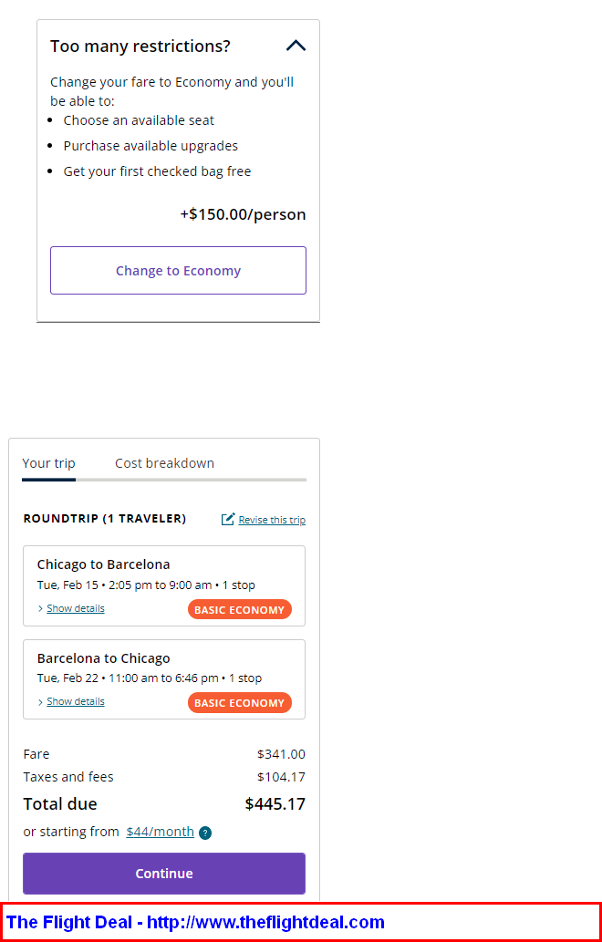Select the Barcelona to Chicago flight title

(x=103, y=657)
